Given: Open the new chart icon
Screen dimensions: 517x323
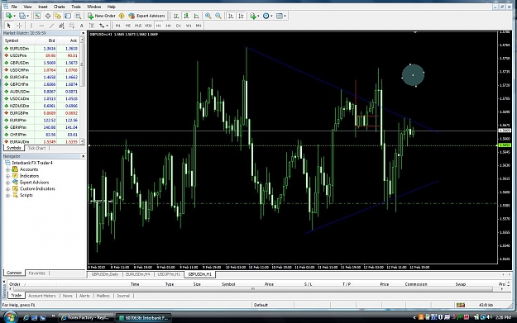Looking at the screenshot, I should pyautogui.click(x=10, y=16).
